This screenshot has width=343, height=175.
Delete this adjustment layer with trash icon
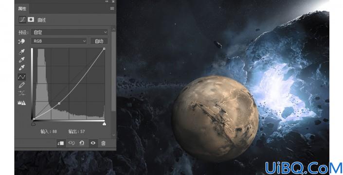[103, 143]
